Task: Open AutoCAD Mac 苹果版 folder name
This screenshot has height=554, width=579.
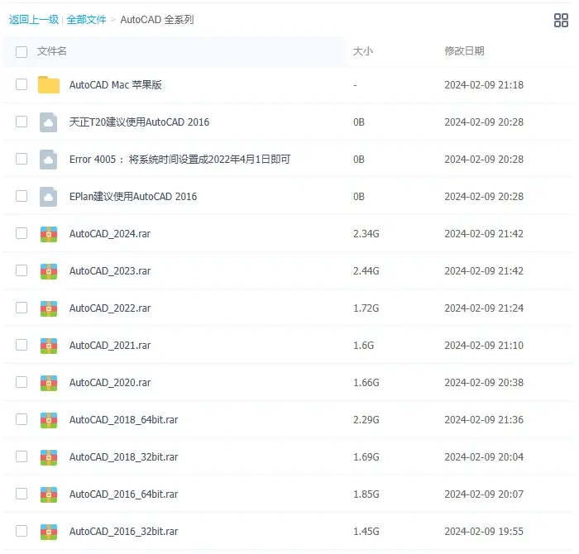Action: point(116,85)
